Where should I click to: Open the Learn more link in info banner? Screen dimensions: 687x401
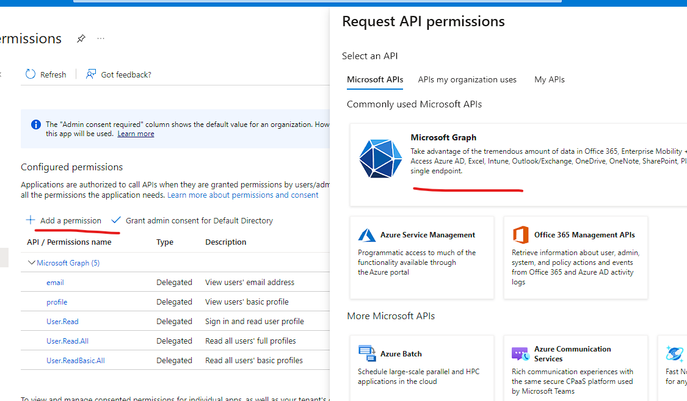(136, 134)
